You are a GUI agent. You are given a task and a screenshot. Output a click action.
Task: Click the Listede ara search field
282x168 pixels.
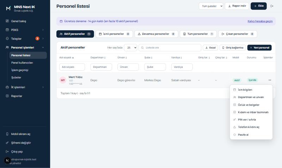pos(170,47)
